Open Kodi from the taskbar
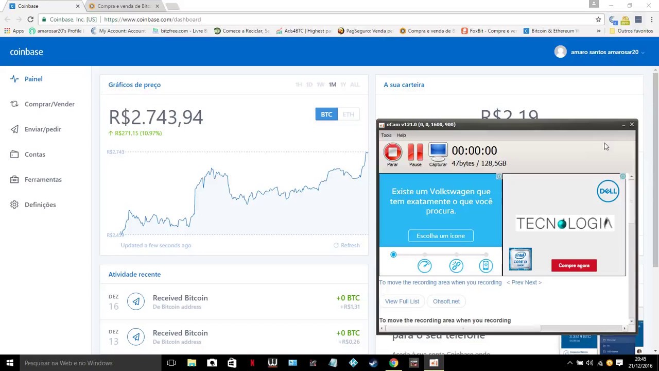Viewport: 659px width, 371px height. point(353,363)
